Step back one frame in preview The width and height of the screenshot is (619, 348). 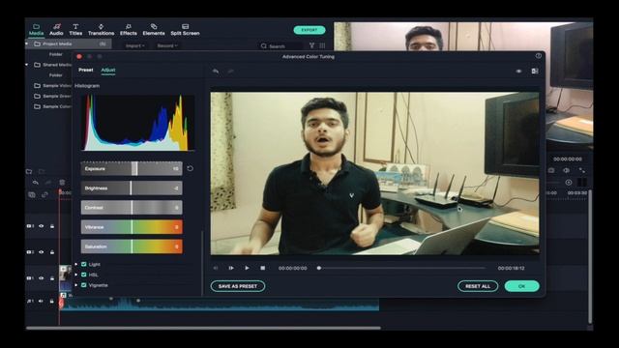pos(216,268)
